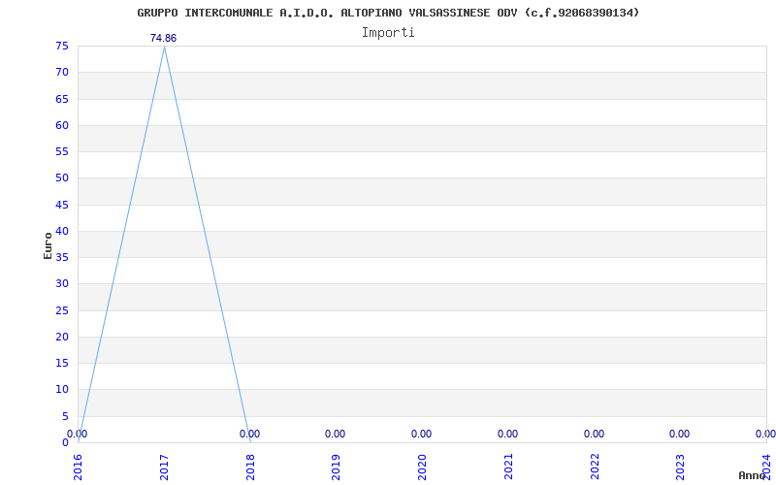Click the 60 tick on Euro axis
The height and width of the screenshot is (485, 776).
62,125
